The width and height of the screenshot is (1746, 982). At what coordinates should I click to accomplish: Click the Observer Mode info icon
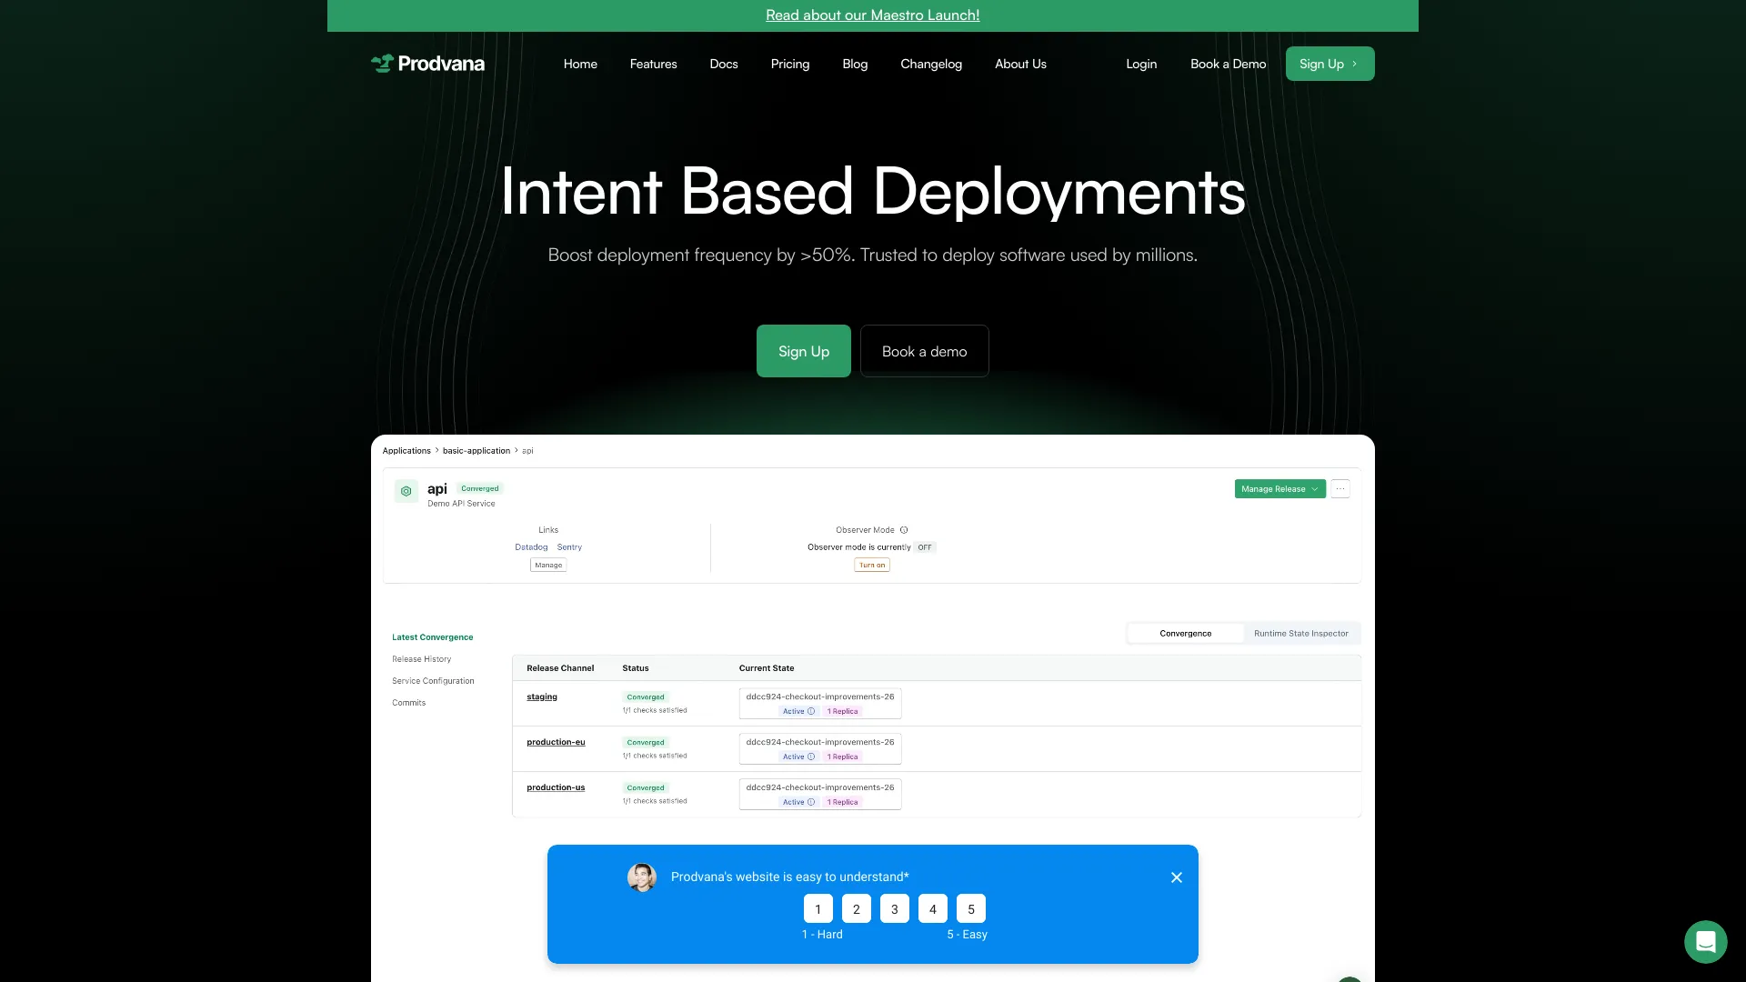pos(904,530)
